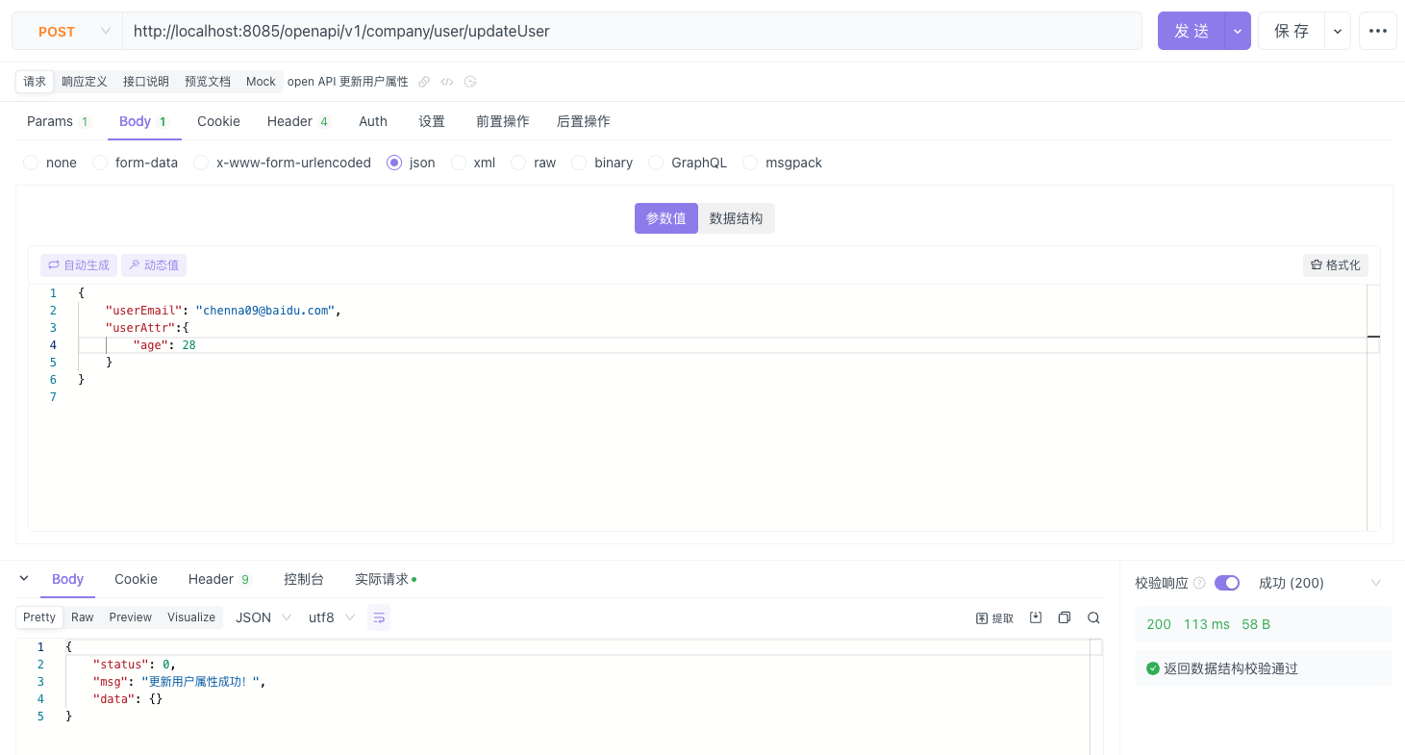
Task: Switch to the 响应定义 tab
Action: (85, 82)
